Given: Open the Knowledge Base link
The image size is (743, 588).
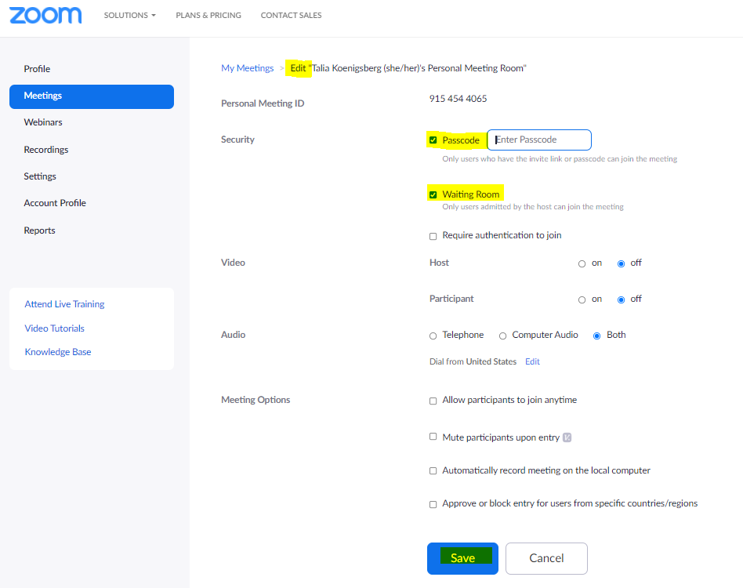Looking at the screenshot, I should (58, 352).
